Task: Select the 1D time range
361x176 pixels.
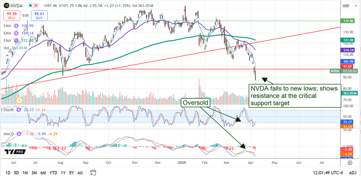Action: click(x=8, y=173)
